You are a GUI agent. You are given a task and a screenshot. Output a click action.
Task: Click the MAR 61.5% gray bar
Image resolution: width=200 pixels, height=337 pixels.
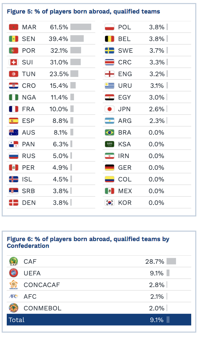(x=81, y=27)
